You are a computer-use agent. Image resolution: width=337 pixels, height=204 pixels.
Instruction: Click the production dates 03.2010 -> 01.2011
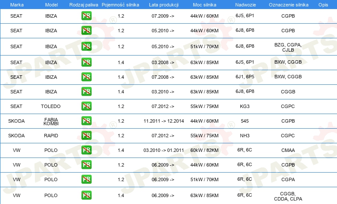(x=164, y=150)
